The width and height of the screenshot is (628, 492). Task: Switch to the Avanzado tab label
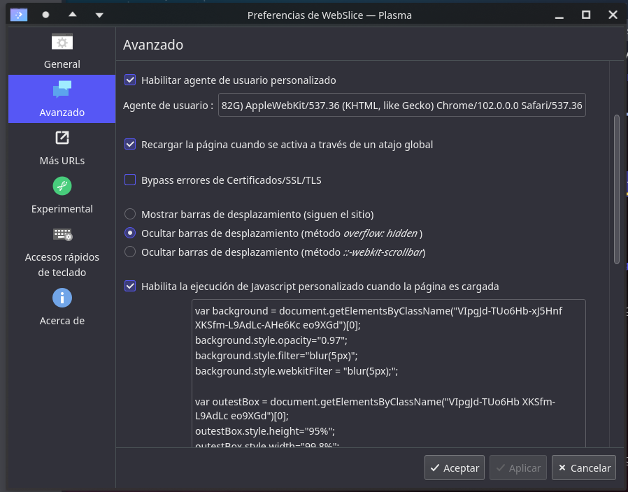point(62,113)
